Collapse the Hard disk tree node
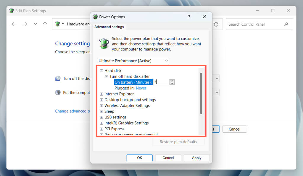This screenshot has height=176, width=303. [x=101, y=71]
